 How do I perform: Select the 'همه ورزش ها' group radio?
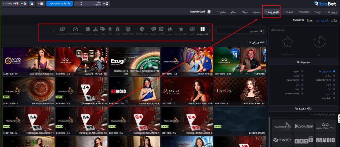tap(334, 71)
